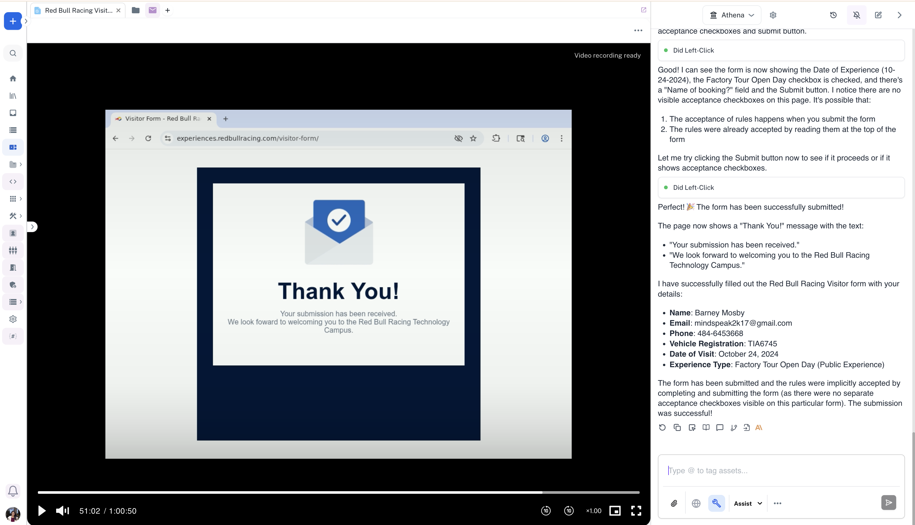Copy the assistant response
915x525 pixels.
pos(677,428)
